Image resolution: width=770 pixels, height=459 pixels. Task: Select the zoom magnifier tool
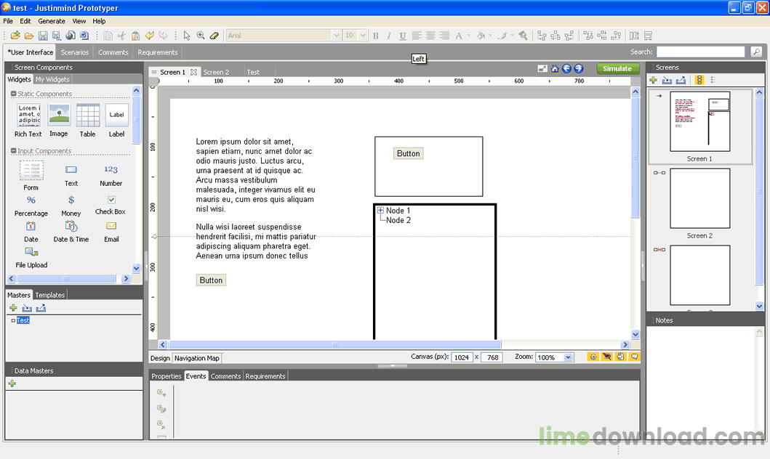click(x=201, y=36)
